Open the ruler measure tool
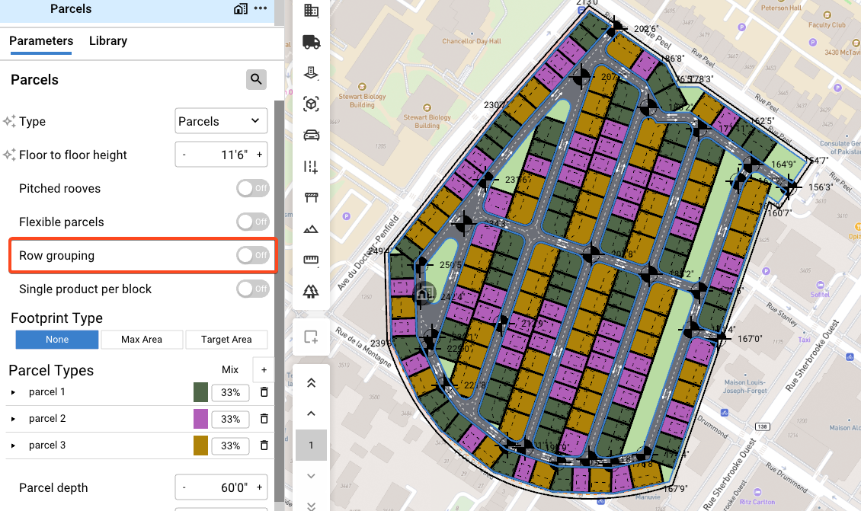The height and width of the screenshot is (511, 861). (312, 260)
